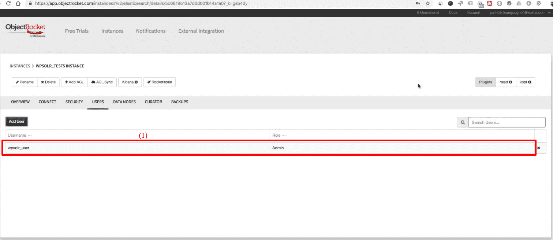Click the browser address bar URL

(142, 3)
